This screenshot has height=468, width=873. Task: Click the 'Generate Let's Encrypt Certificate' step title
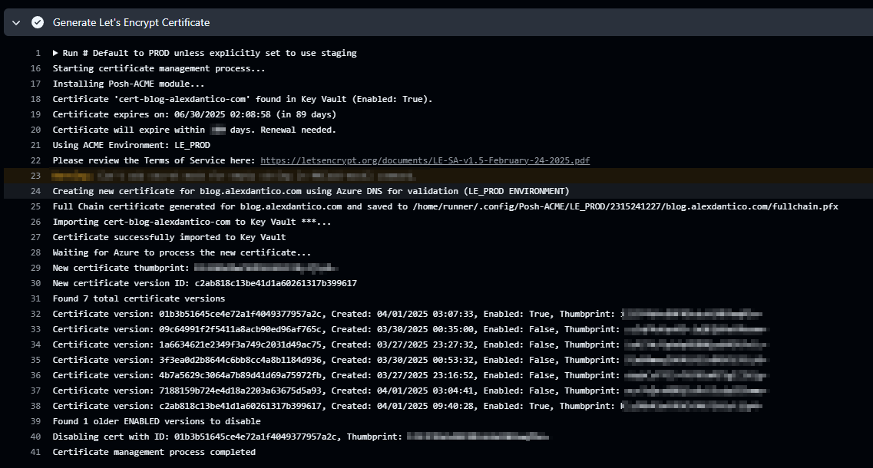coord(131,23)
